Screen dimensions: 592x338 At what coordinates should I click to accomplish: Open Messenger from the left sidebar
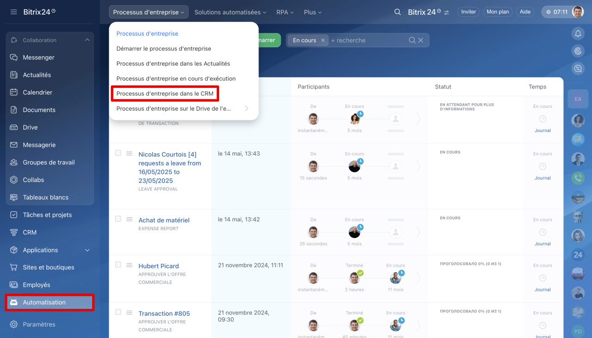point(38,57)
